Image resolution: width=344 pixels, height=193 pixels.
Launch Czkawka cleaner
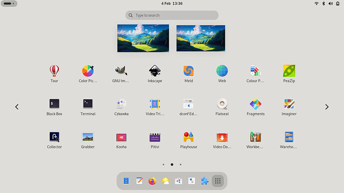(x=121, y=107)
